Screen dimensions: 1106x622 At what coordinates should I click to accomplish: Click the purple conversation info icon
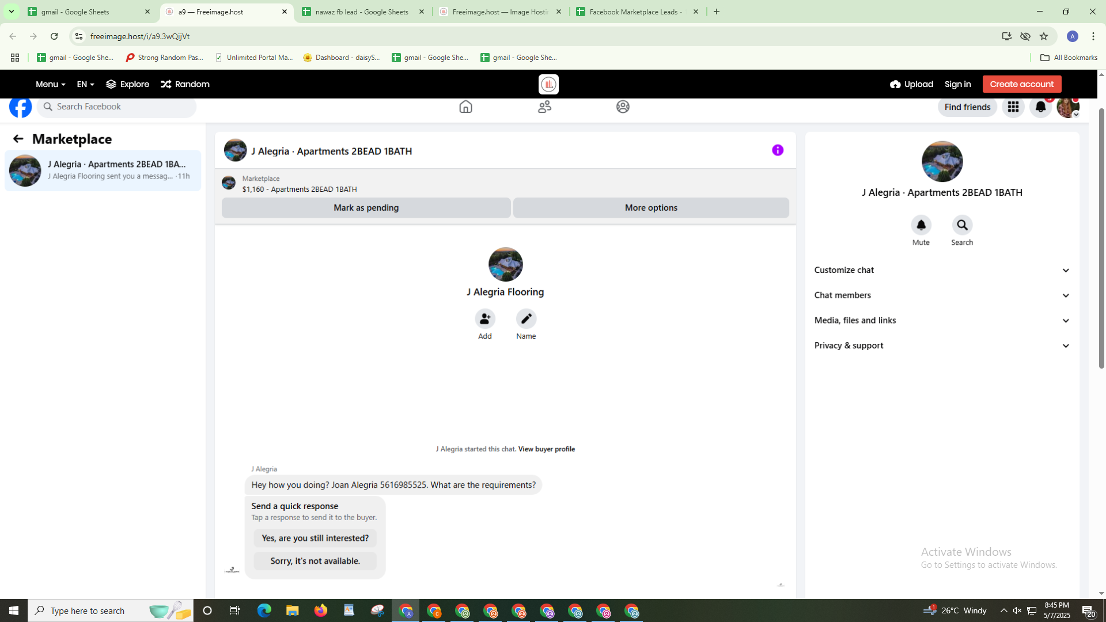pos(778,150)
